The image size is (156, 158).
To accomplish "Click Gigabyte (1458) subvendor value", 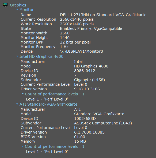I will click(89, 80).
